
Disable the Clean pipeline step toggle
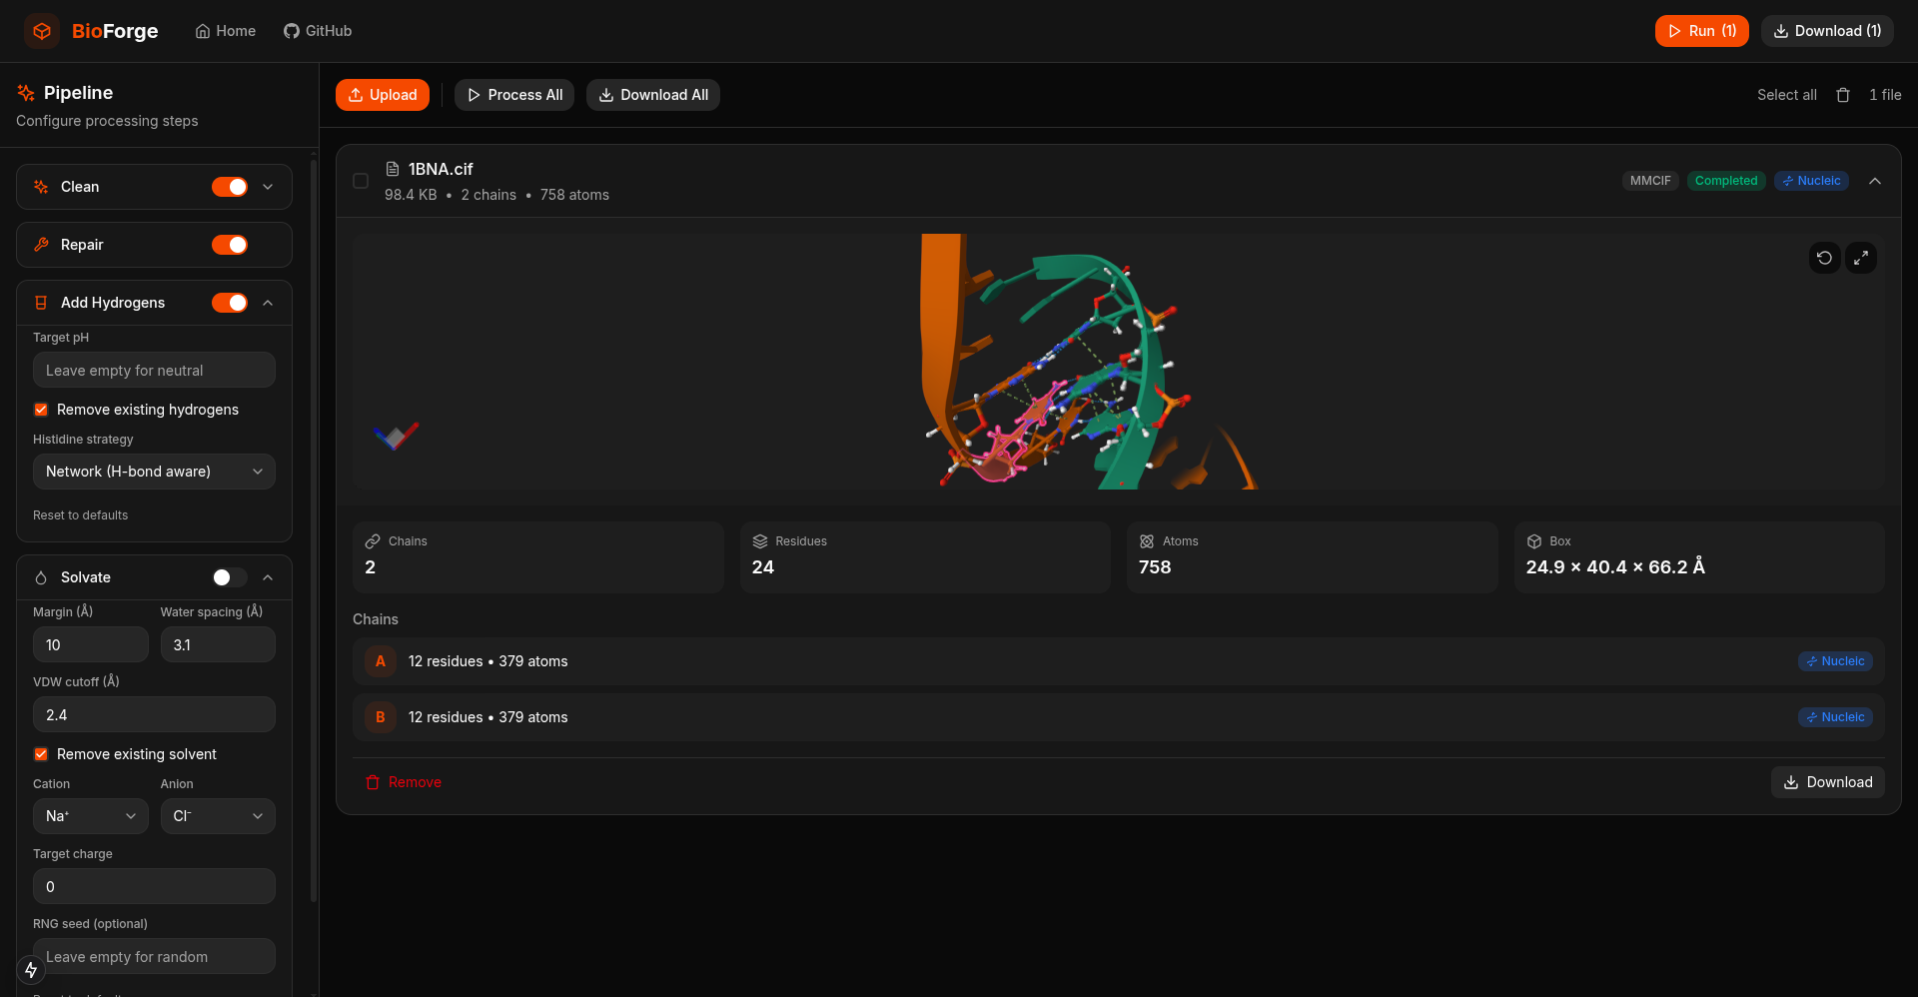[x=230, y=187]
